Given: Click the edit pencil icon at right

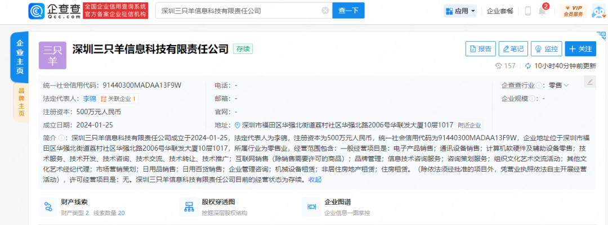Looking at the screenshot, I should click(x=590, y=82).
